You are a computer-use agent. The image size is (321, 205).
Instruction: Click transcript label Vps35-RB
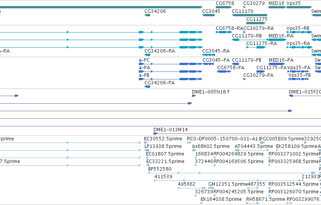298,28
